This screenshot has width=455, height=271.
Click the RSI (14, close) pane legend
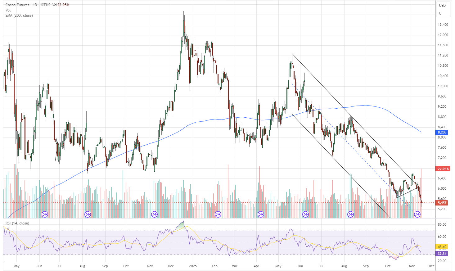click(x=17, y=223)
